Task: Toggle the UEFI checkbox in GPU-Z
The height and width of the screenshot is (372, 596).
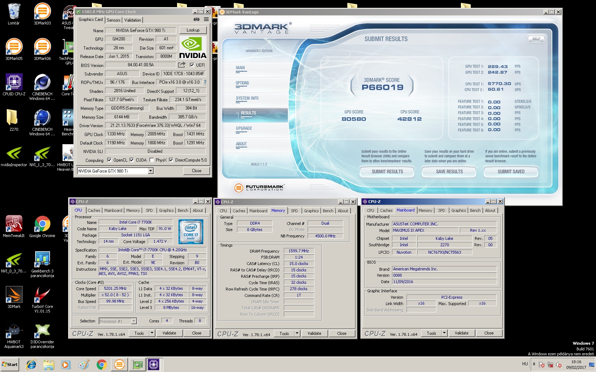Action: 192,65
